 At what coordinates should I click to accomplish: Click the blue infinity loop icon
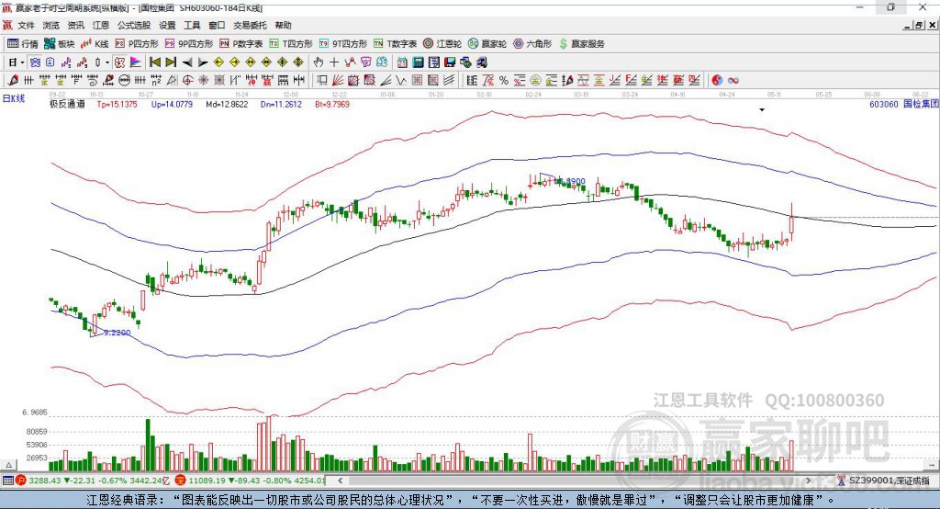(x=733, y=81)
